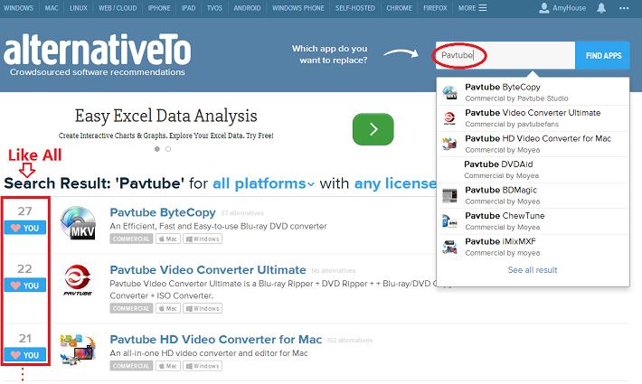Select Pavtube iMixMXF suggestion
The image size is (642, 384).
pos(533,247)
